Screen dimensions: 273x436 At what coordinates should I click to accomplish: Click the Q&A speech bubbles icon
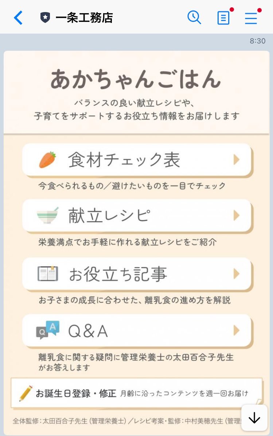click(48, 330)
